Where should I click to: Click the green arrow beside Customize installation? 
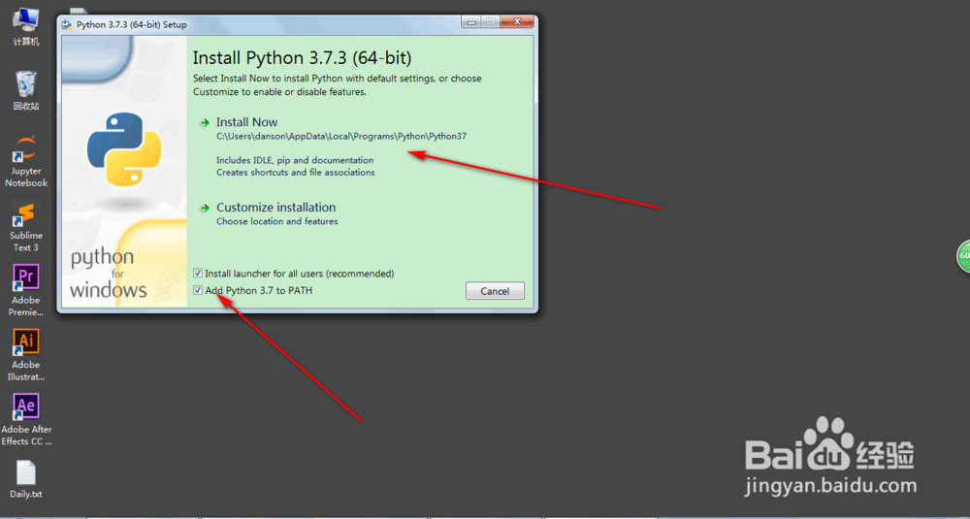point(204,209)
